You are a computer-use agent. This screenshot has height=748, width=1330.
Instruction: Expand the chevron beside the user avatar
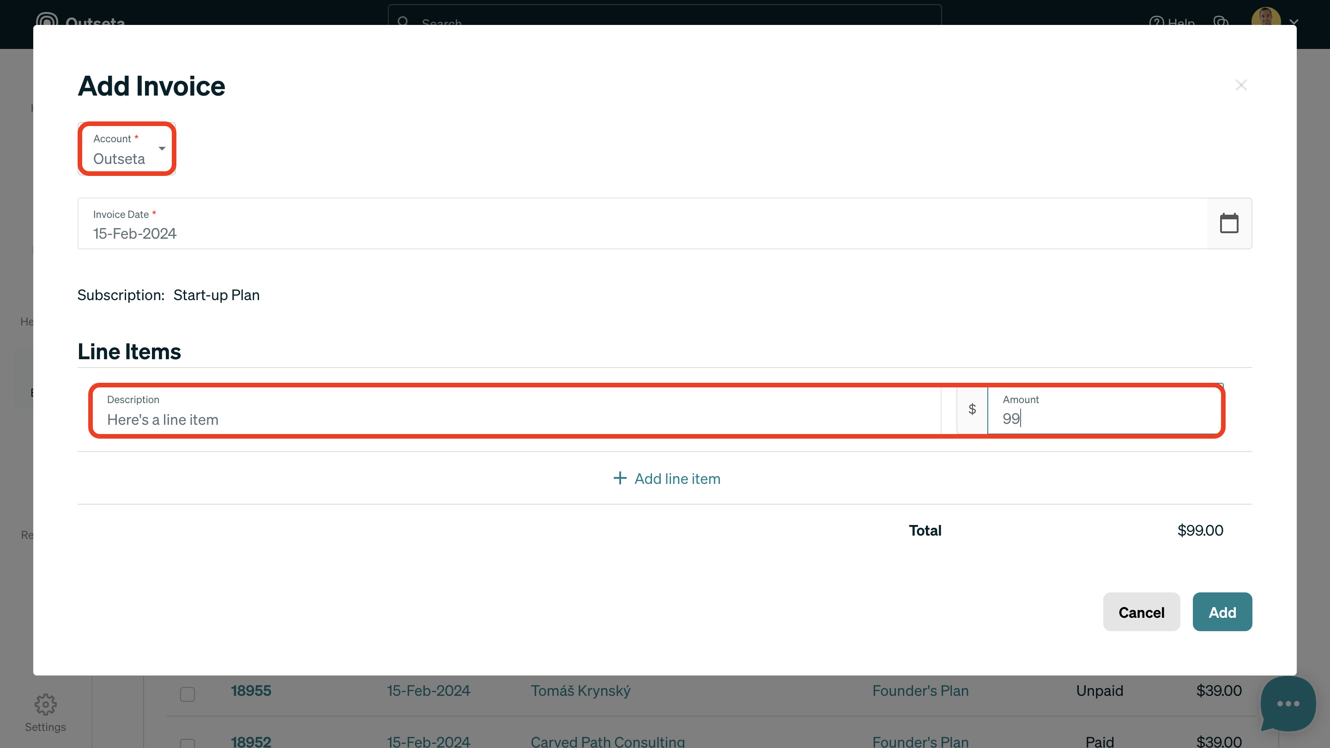point(1294,23)
